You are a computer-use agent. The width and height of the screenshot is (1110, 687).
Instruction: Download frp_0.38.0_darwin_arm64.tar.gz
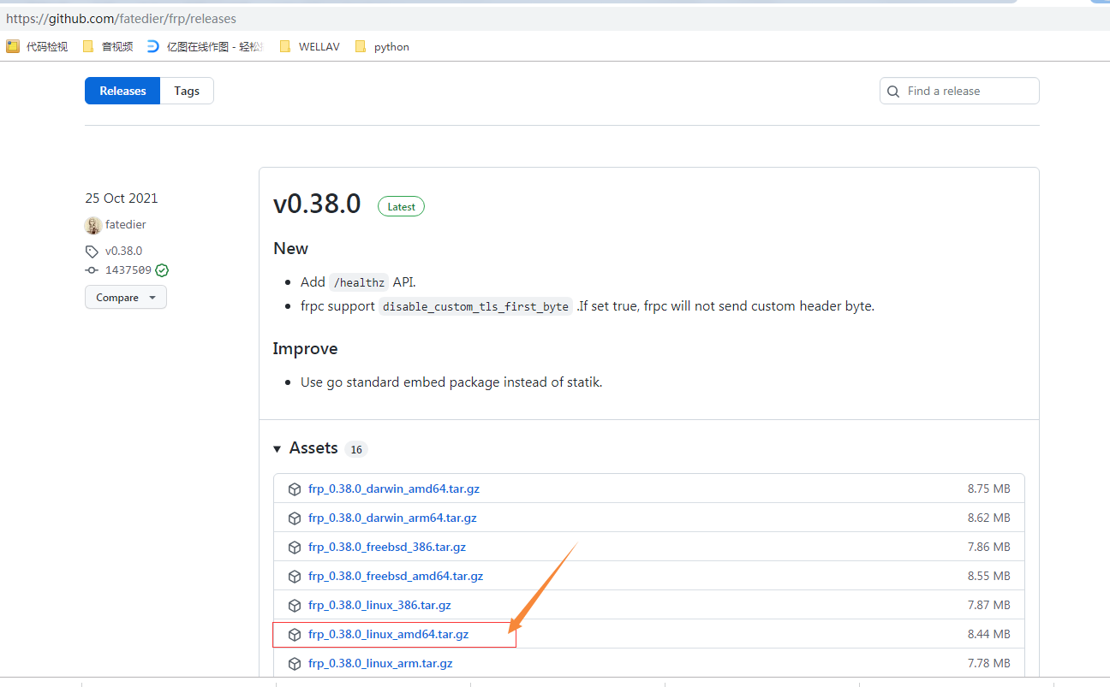click(x=392, y=518)
